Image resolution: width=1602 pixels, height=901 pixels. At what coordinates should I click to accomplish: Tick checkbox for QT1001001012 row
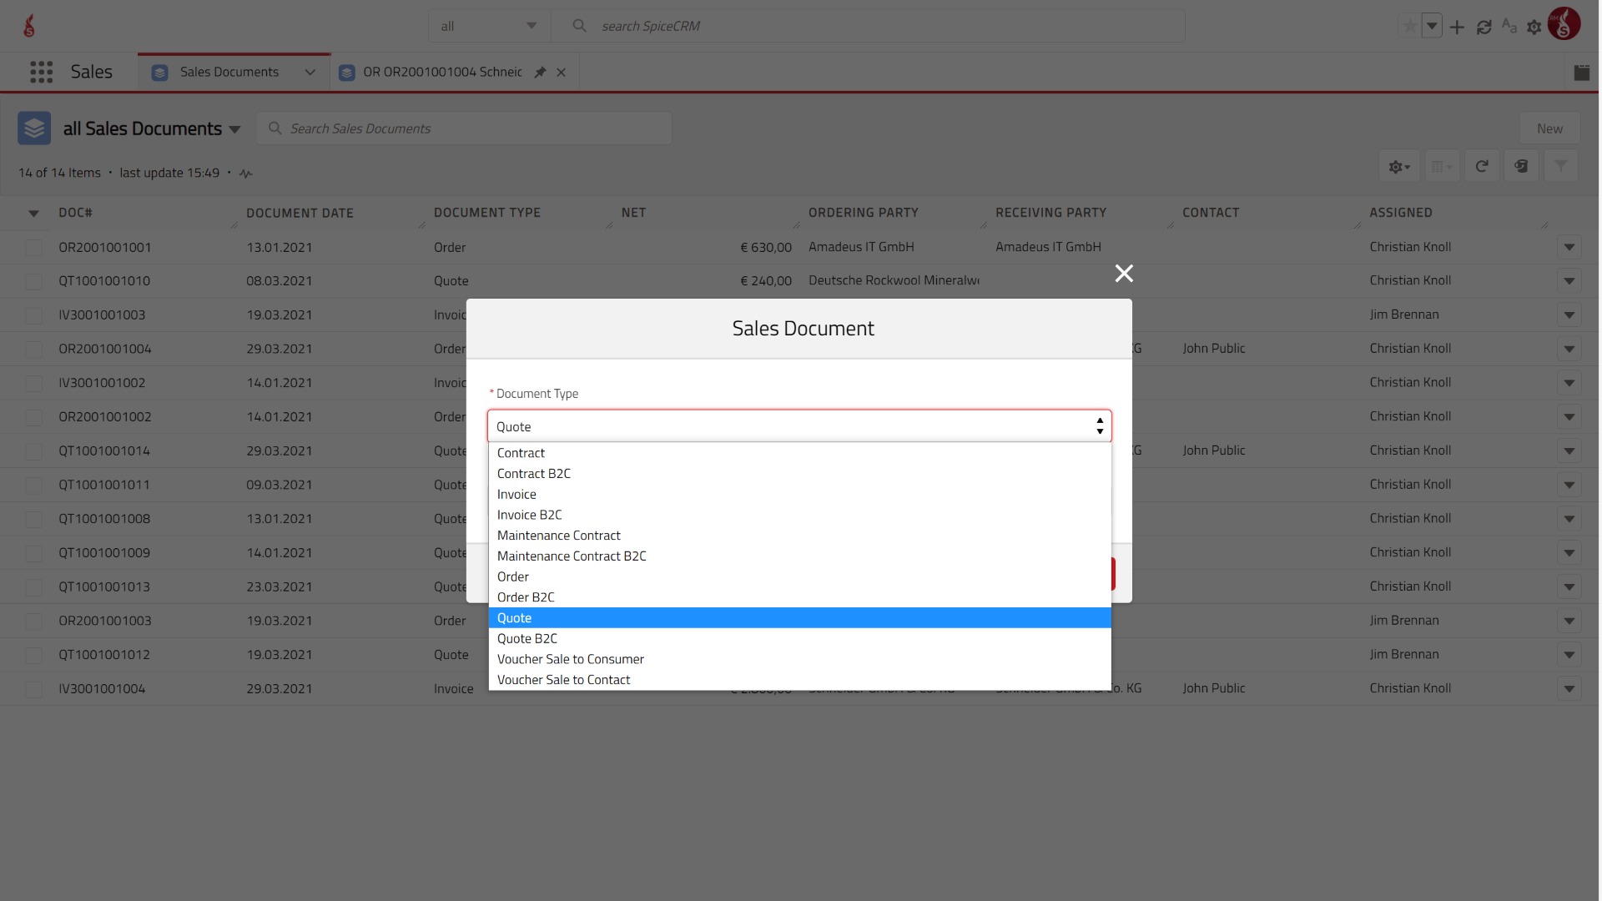coord(33,655)
